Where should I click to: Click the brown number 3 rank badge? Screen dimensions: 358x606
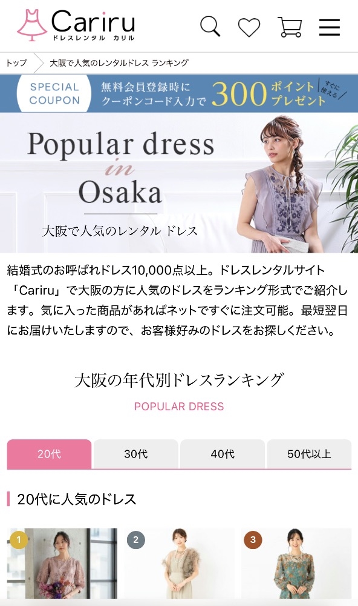tap(253, 539)
